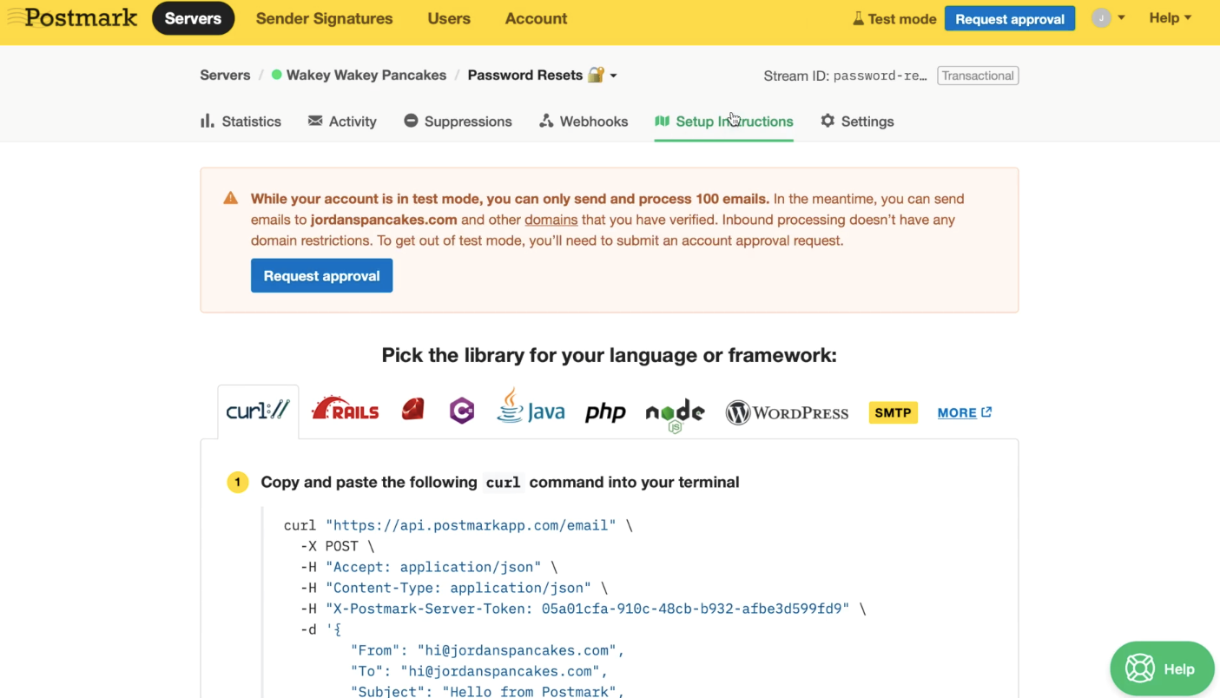This screenshot has height=698, width=1220.
Task: Open the Account navigation item
Action: [536, 18]
